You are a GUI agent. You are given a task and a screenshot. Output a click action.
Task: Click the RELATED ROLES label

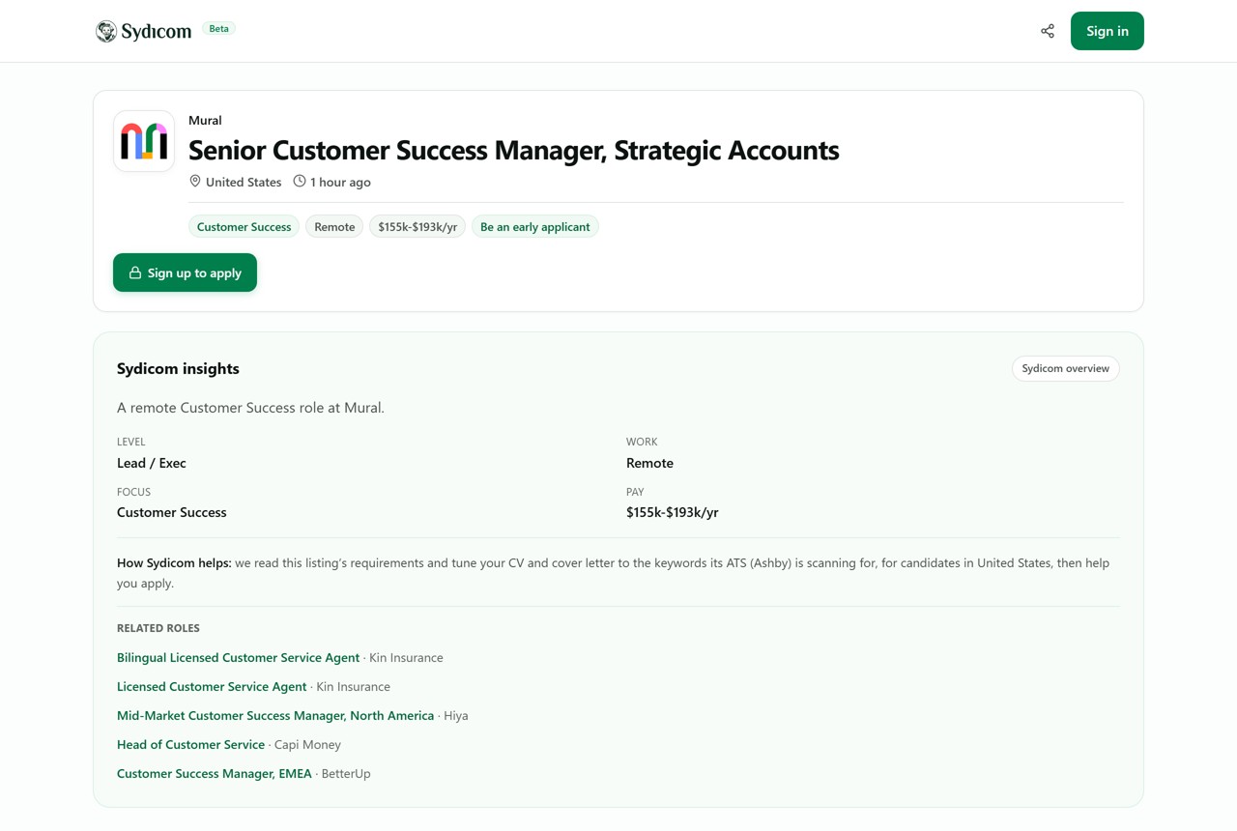(x=158, y=628)
